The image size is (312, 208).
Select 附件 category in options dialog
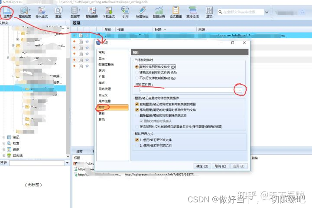point(112,107)
